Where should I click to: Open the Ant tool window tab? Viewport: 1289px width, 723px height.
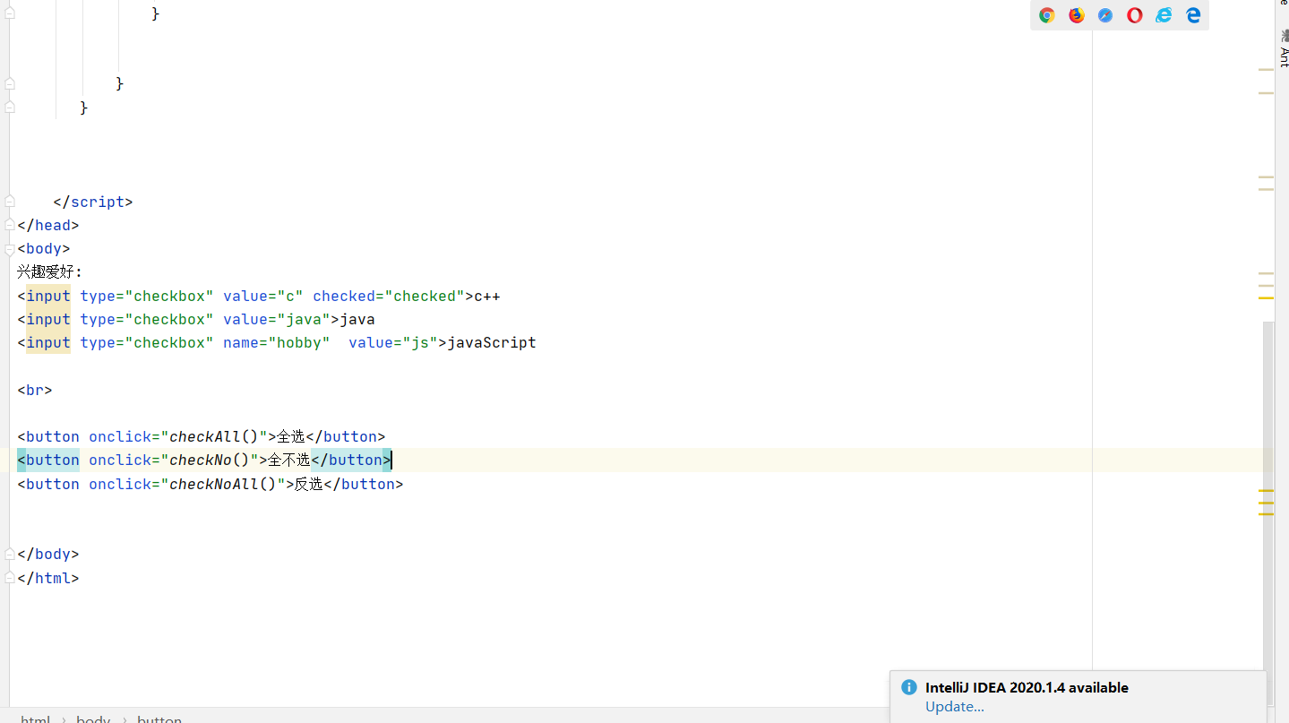click(x=1284, y=49)
